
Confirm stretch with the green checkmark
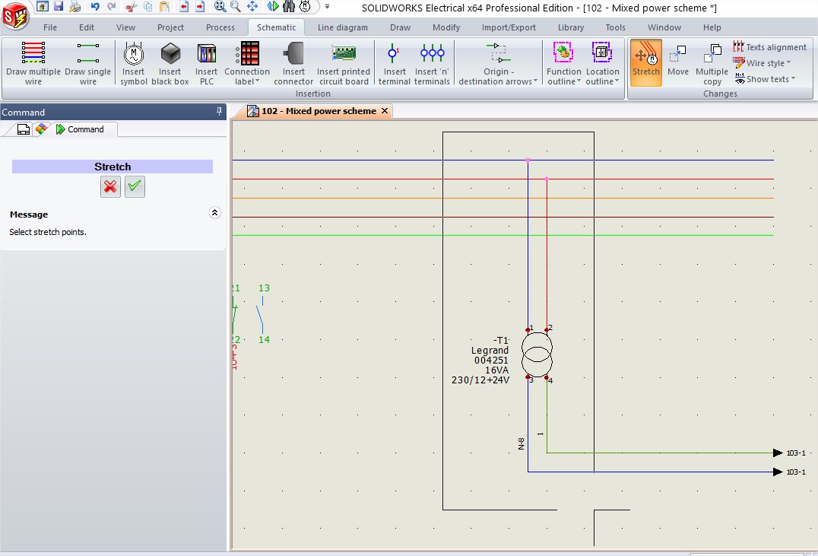135,186
